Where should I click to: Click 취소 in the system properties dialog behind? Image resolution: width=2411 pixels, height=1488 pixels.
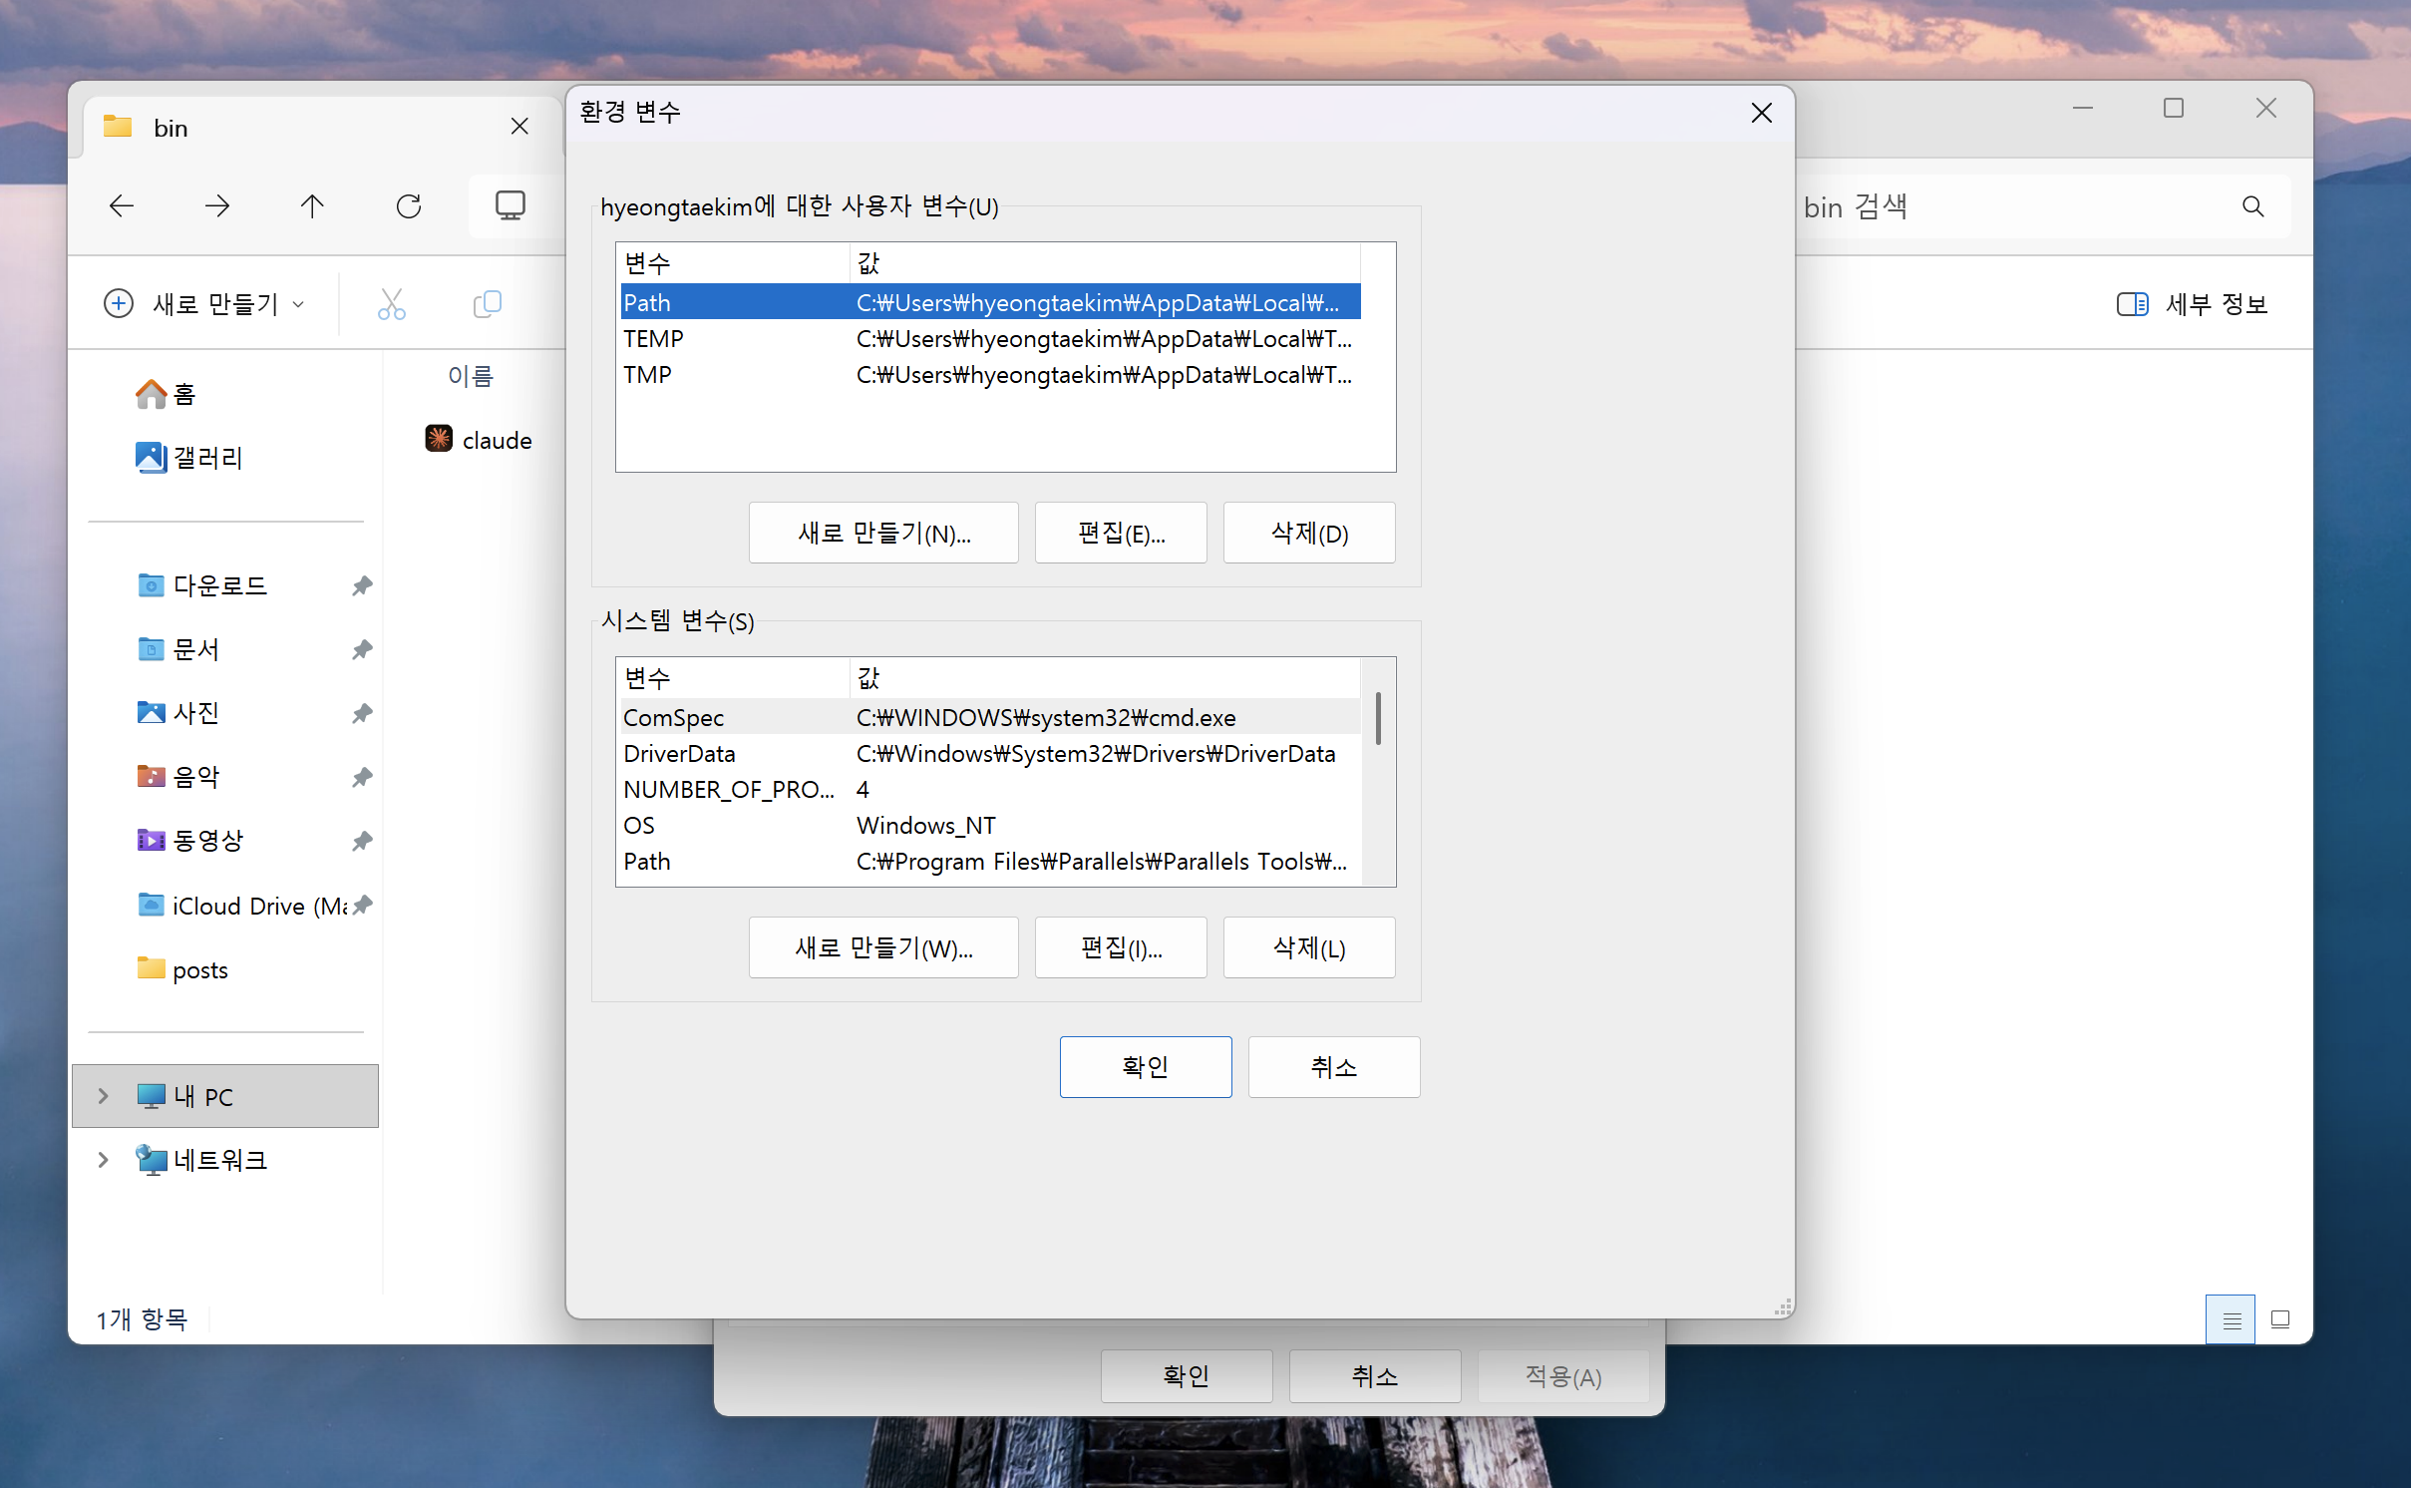point(1375,1376)
